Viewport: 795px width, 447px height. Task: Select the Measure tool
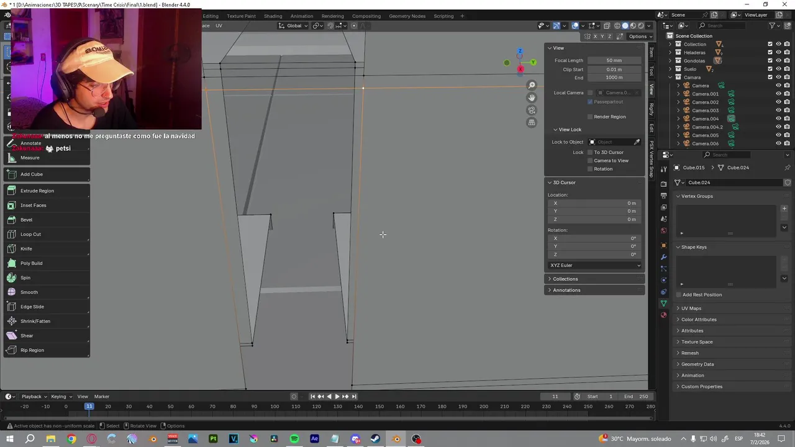(47, 158)
